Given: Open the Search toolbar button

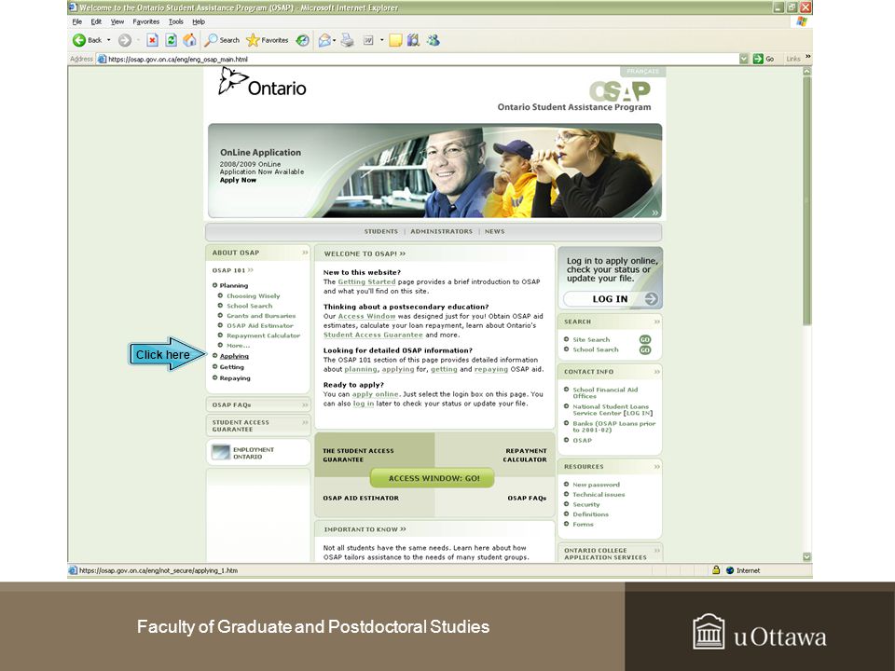Looking at the screenshot, I should (222, 40).
